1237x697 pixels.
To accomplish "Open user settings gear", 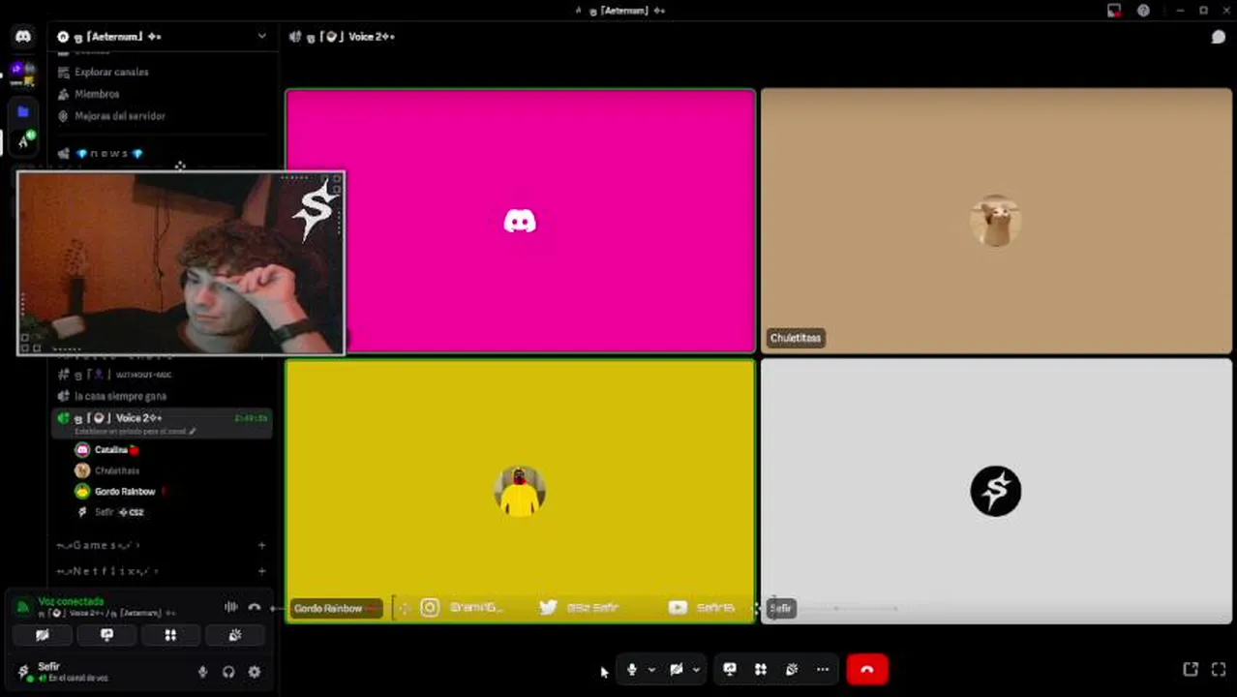I will (255, 672).
